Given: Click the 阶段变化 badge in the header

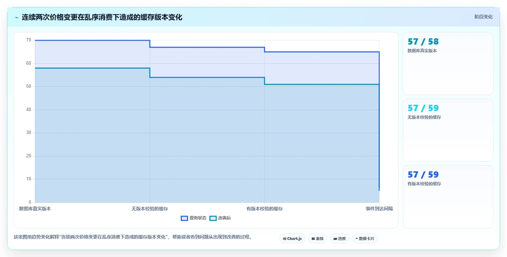Looking at the screenshot, I should [x=483, y=17].
